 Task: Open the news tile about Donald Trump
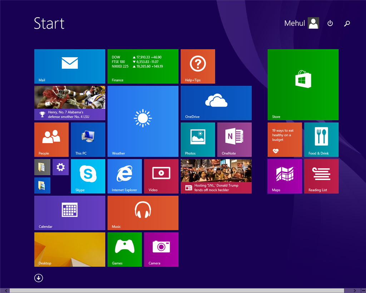pos(216,176)
